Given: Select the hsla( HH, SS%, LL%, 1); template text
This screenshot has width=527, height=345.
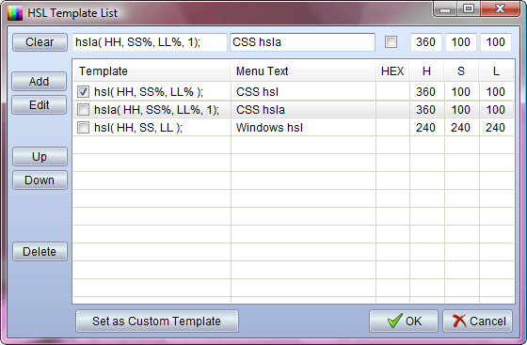Looking at the screenshot, I should [x=156, y=110].
